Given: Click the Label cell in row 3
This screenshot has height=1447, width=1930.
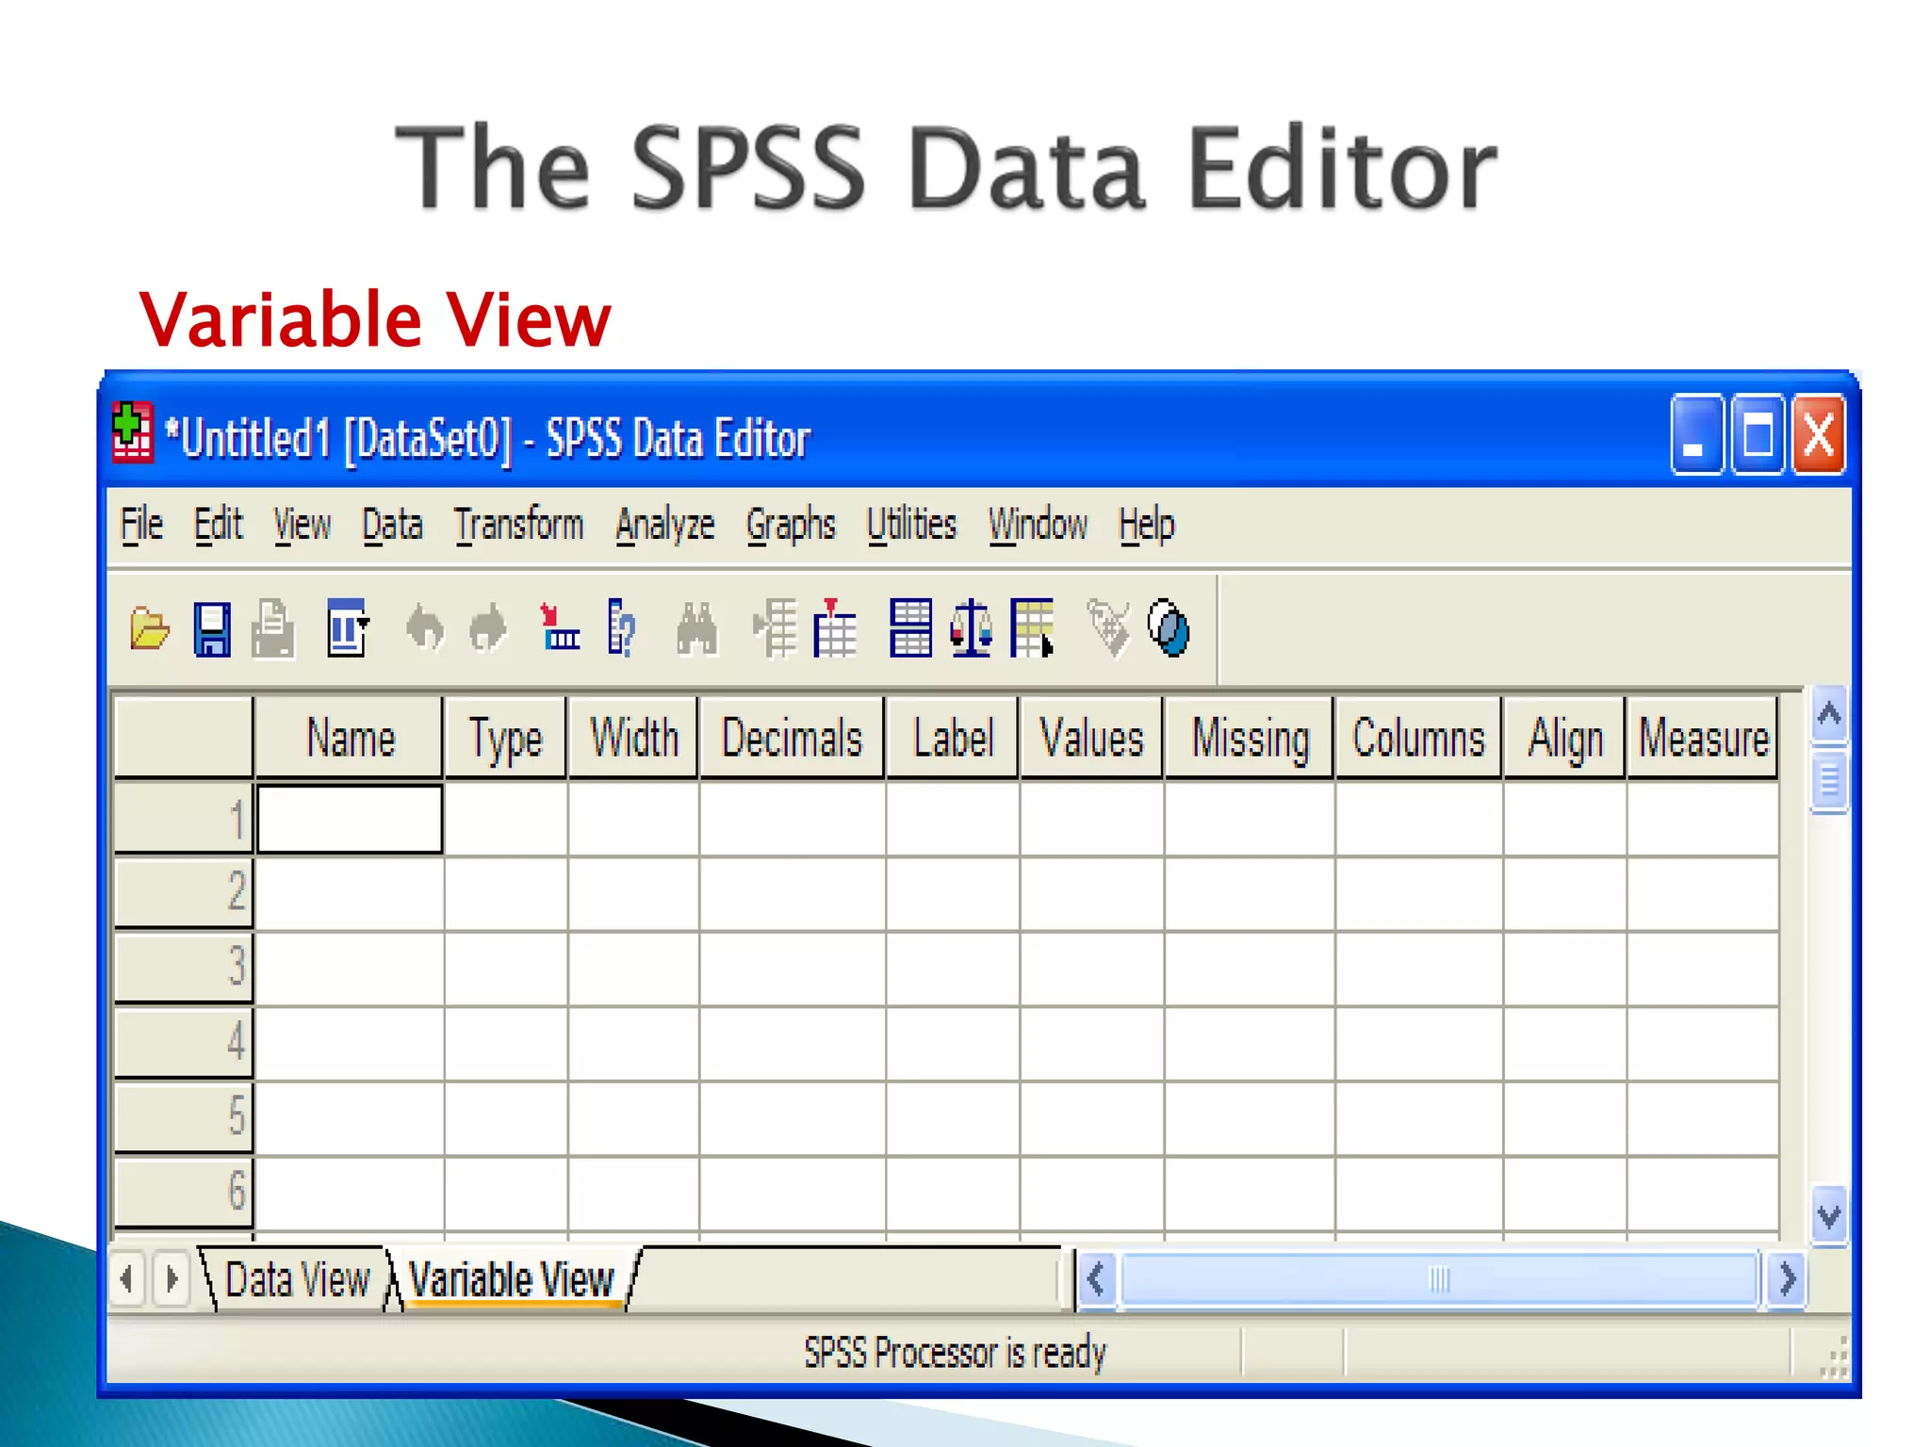Looking at the screenshot, I should point(953,968).
